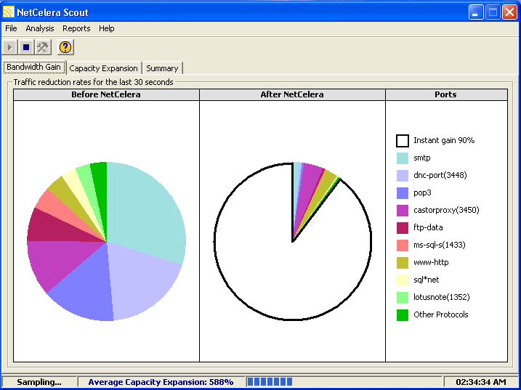
Task: Click the Play start sampling toolbar icon
Action: tap(10, 47)
